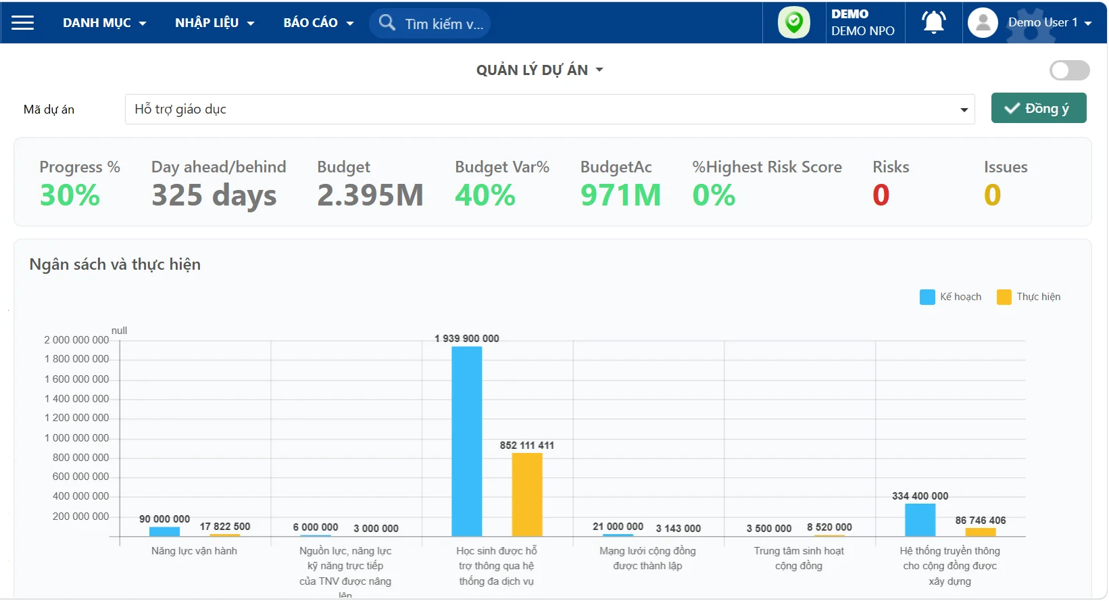This screenshot has width=1109, height=601.
Task: Click the Tìm kiếm search field
Action: pyautogui.click(x=430, y=24)
